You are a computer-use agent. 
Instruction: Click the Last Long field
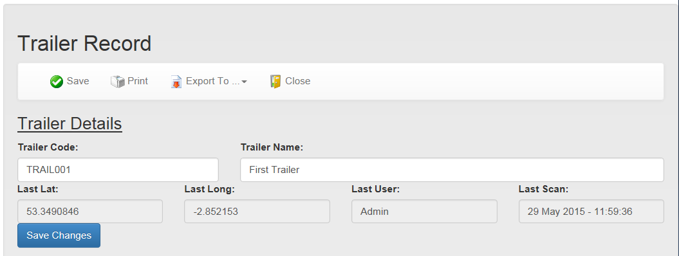(x=257, y=212)
